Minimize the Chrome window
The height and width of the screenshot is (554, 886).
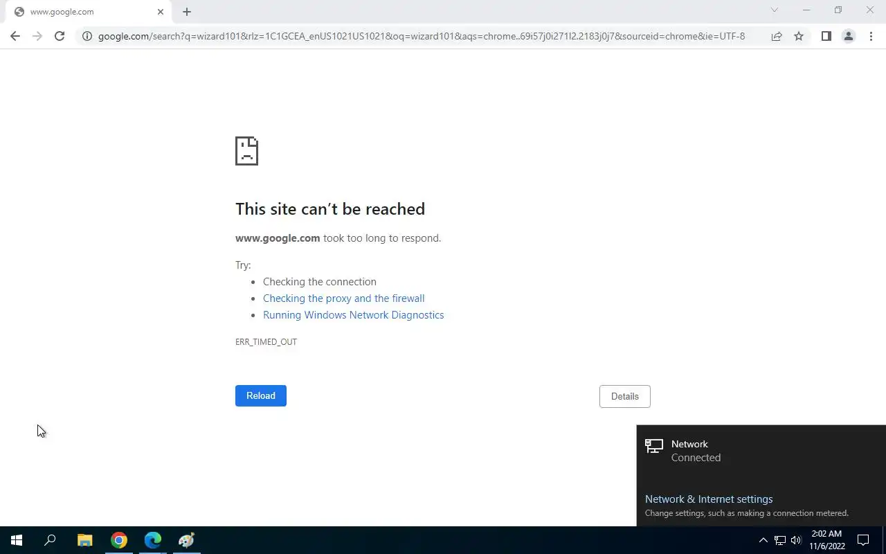tap(806, 10)
